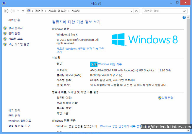Click the scrollbar down arrow
This screenshot has height=134, width=192.
188,130
